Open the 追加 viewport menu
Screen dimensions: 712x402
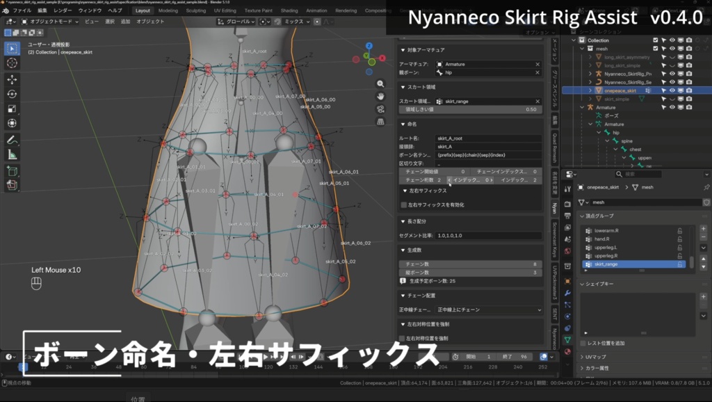pos(125,22)
